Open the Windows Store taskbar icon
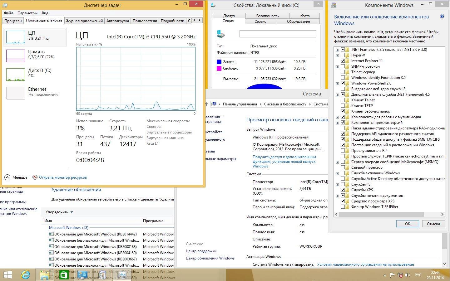Viewport: 450px width, 281px height. 63,275
